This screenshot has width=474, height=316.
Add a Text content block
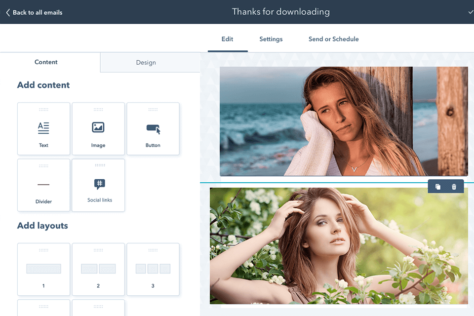(x=43, y=128)
